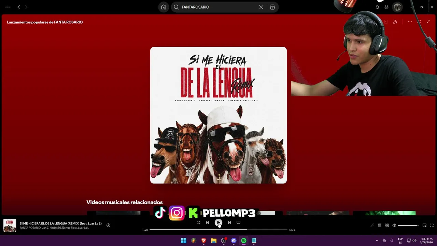Seek on the song progress bar
Screen dimensions: 437x246
[x=218, y=230]
